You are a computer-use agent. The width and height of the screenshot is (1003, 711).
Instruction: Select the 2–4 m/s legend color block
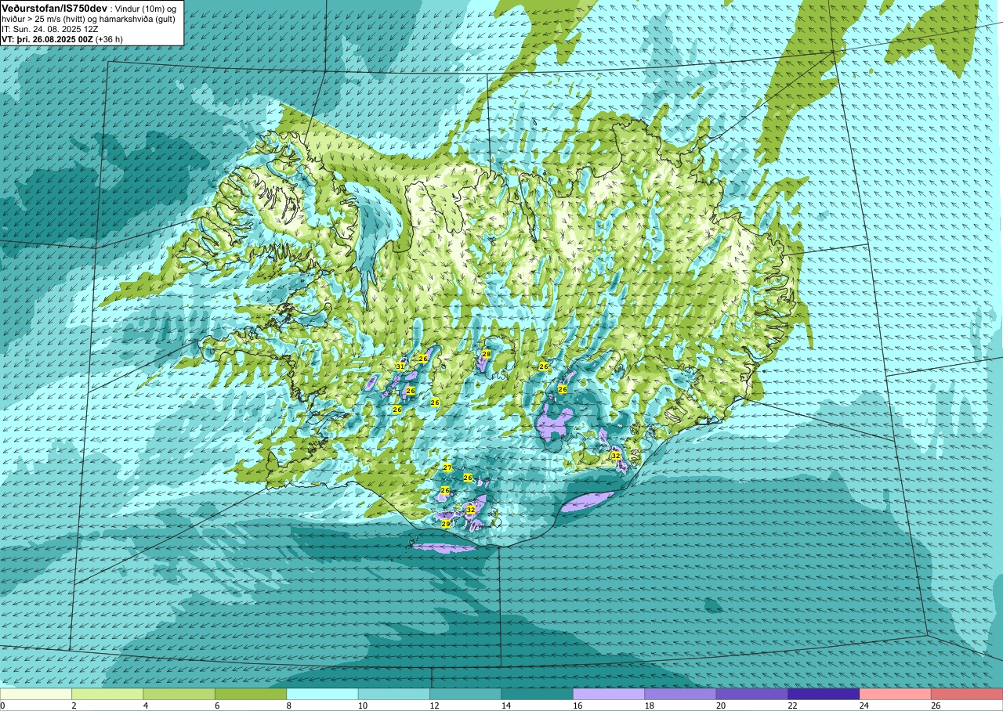point(107,695)
